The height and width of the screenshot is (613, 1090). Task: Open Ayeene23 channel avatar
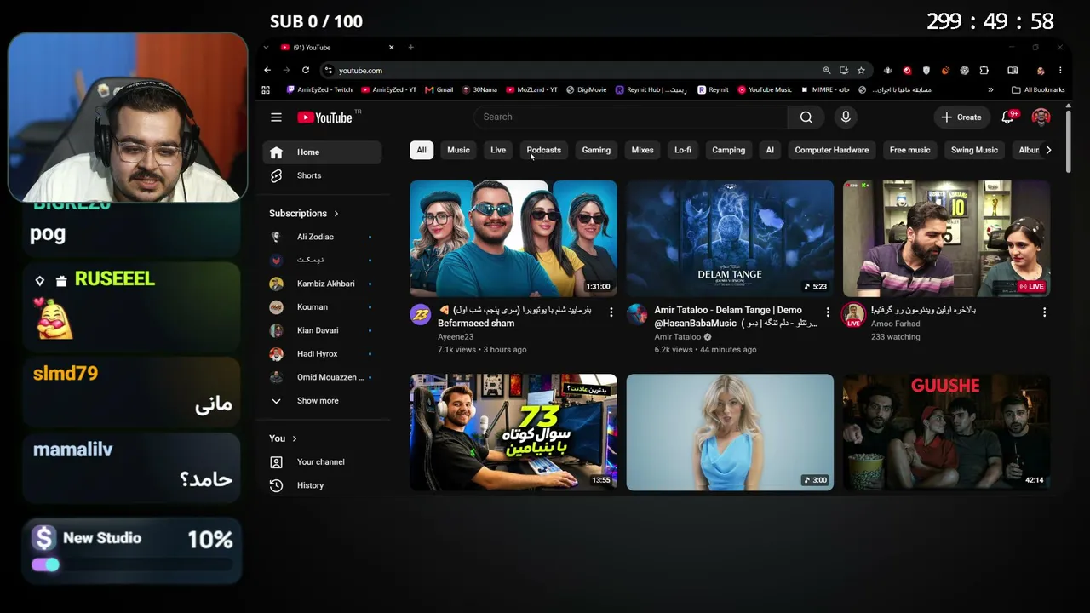pyautogui.click(x=421, y=315)
